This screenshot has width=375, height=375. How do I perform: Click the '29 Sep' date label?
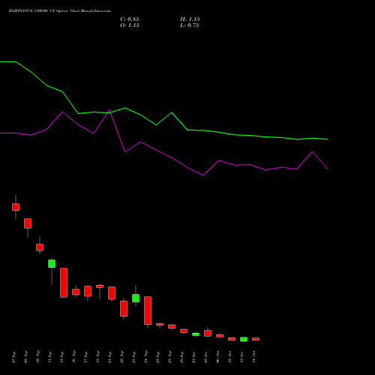coord(182,357)
